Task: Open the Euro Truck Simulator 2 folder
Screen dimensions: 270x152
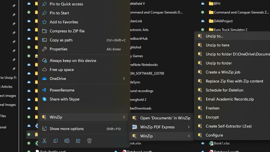Action: (x=230, y=30)
